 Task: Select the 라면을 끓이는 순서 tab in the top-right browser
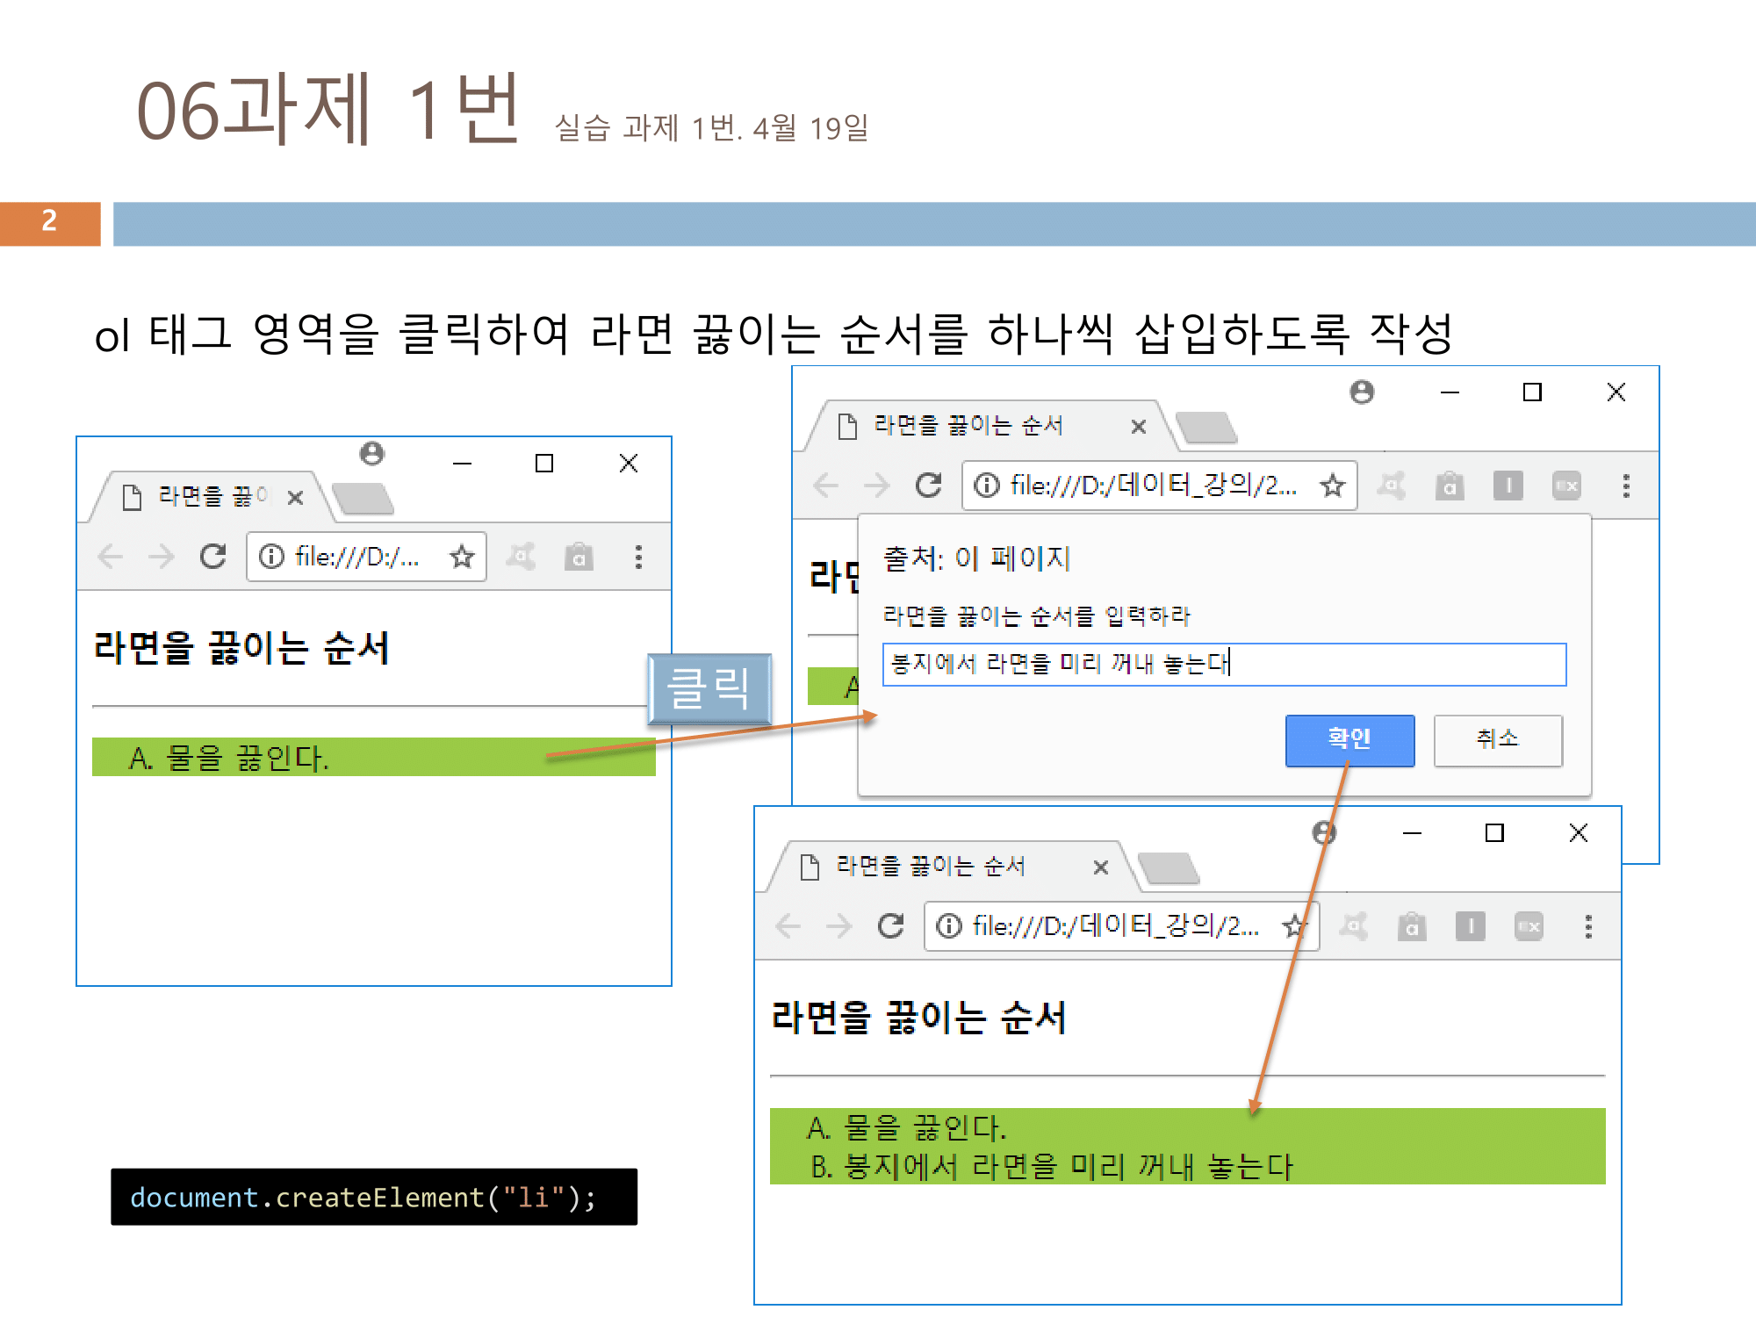pos(968,426)
